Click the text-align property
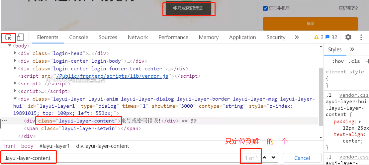The image size is (369, 165). click(x=348, y=134)
